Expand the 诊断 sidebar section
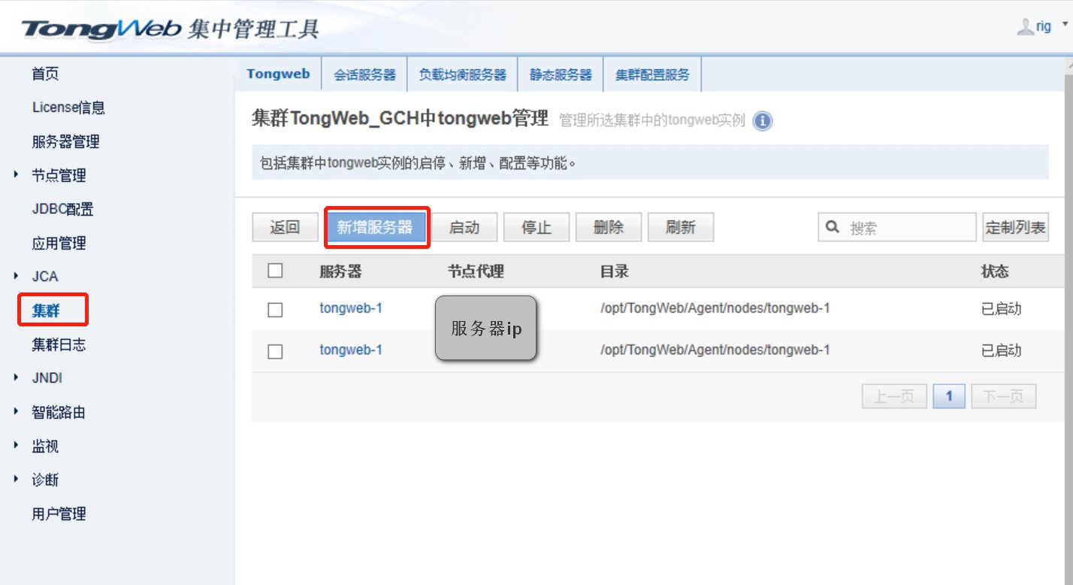Screen dimensions: 1073x585 tap(17, 479)
